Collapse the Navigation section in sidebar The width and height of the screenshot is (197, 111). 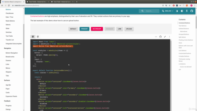point(7,48)
